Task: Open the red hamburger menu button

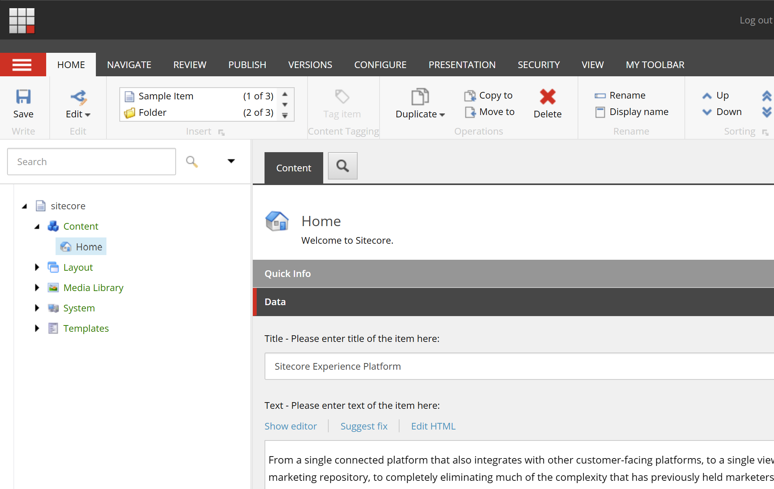Action: pyautogui.click(x=23, y=65)
